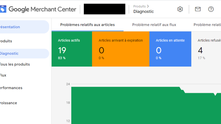The width and height of the screenshot is (221, 124).
Task: Select the blue Articles en attente card
Action: pyautogui.click(x=170, y=49)
